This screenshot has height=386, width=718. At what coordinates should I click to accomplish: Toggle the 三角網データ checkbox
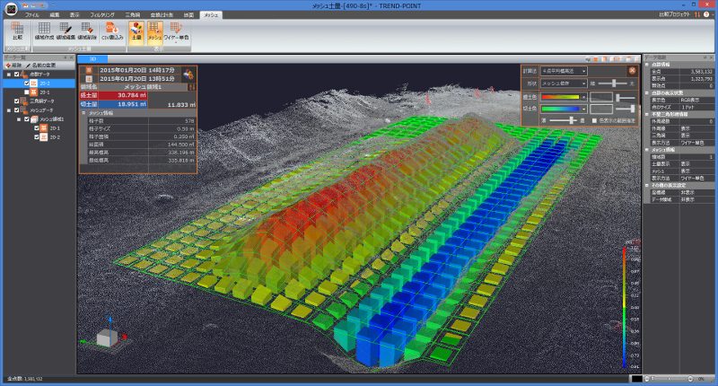[x=16, y=101]
